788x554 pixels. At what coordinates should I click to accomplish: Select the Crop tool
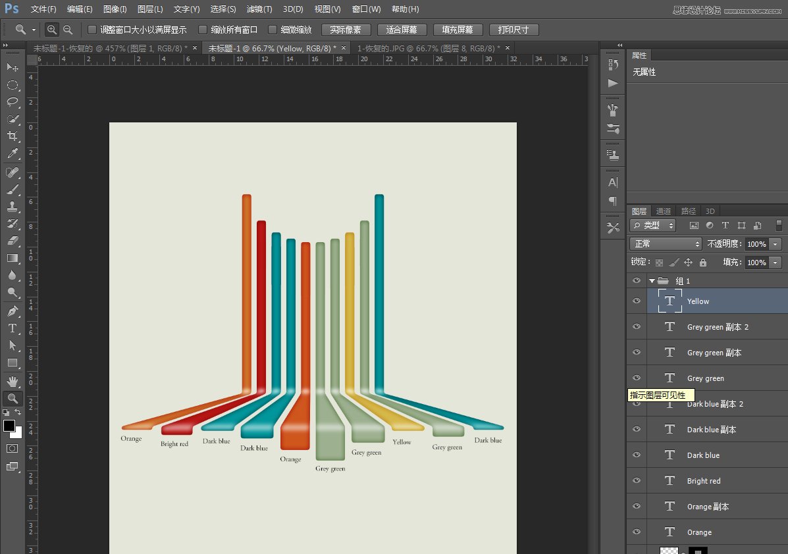click(13, 136)
